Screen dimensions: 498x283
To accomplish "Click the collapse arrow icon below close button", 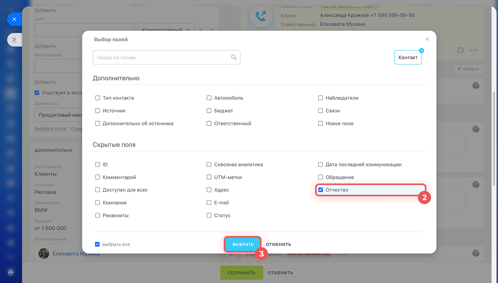I will 14,40.
